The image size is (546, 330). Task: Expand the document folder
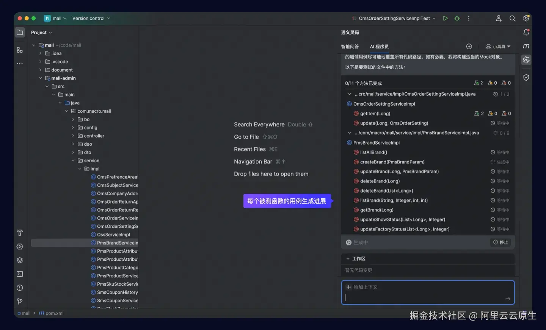[40, 70]
